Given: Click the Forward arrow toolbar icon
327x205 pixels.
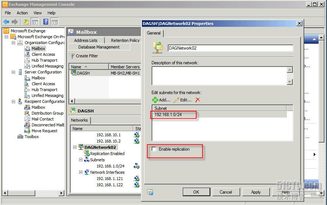Looking at the screenshot, I should click(15, 22).
